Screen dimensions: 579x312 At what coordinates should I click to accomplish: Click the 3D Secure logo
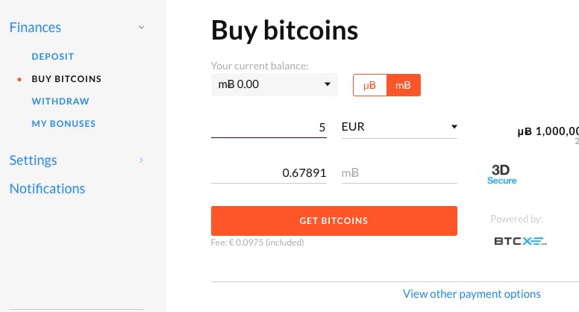(501, 174)
